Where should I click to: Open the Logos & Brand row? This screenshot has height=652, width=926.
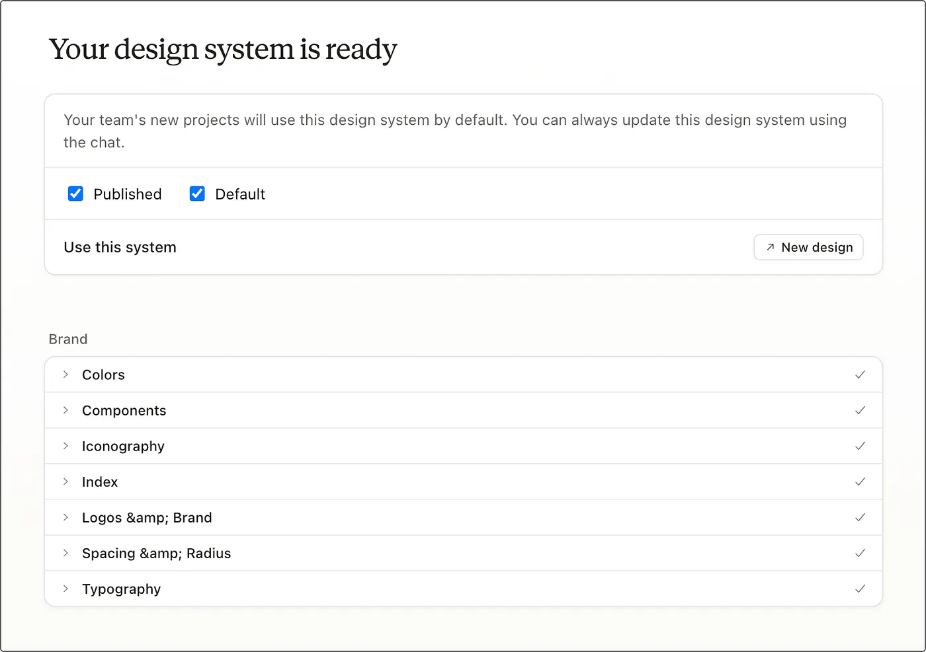464,517
